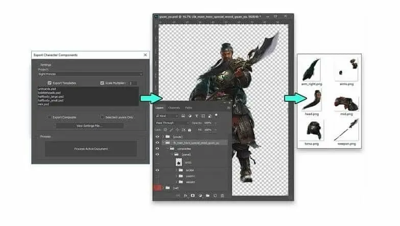Click link layers icon at panel bottom

coord(178,195)
